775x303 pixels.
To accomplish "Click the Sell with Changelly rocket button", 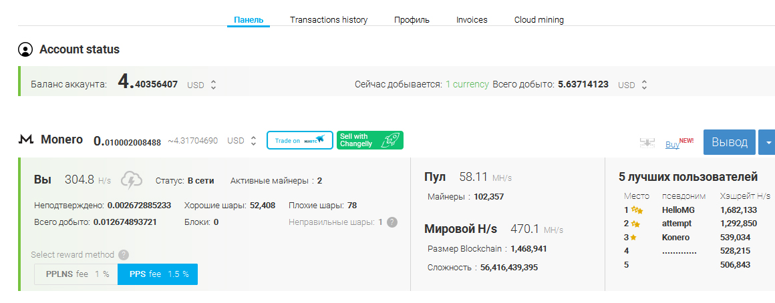I will [x=369, y=140].
